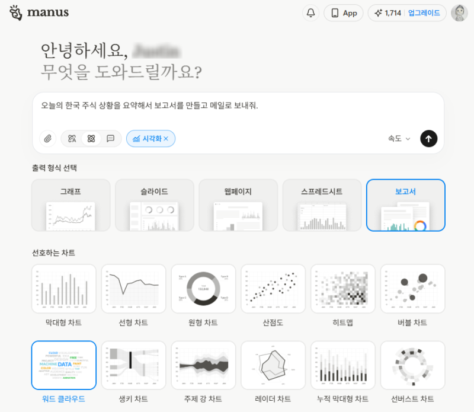
Task: Open the 속도 dropdown
Action: (x=399, y=139)
